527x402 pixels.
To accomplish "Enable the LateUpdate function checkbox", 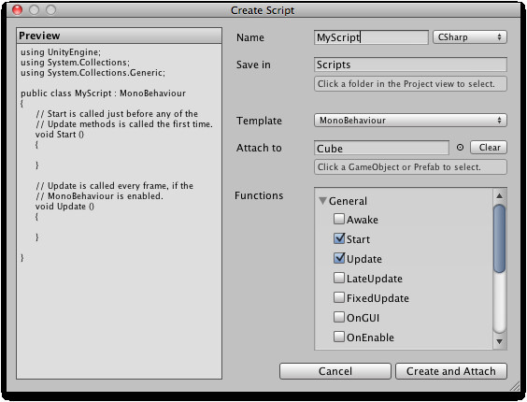I will point(339,278).
